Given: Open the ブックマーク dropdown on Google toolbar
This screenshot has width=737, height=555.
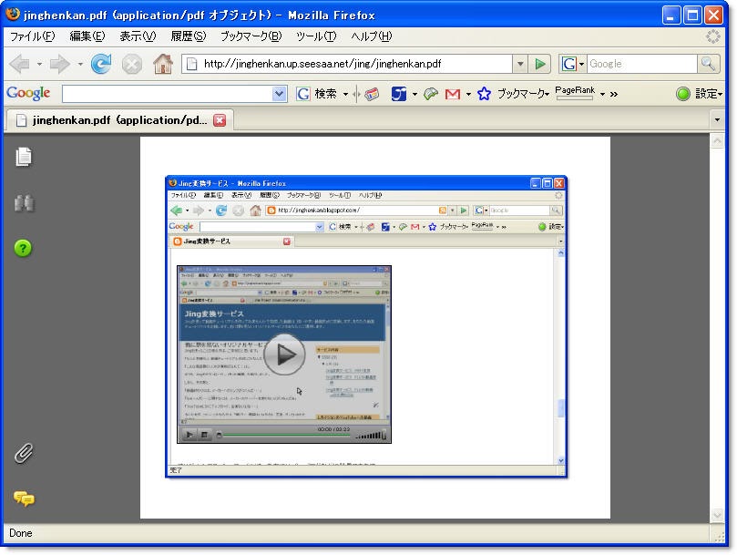Looking at the screenshot, I should pyautogui.click(x=523, y=94).
